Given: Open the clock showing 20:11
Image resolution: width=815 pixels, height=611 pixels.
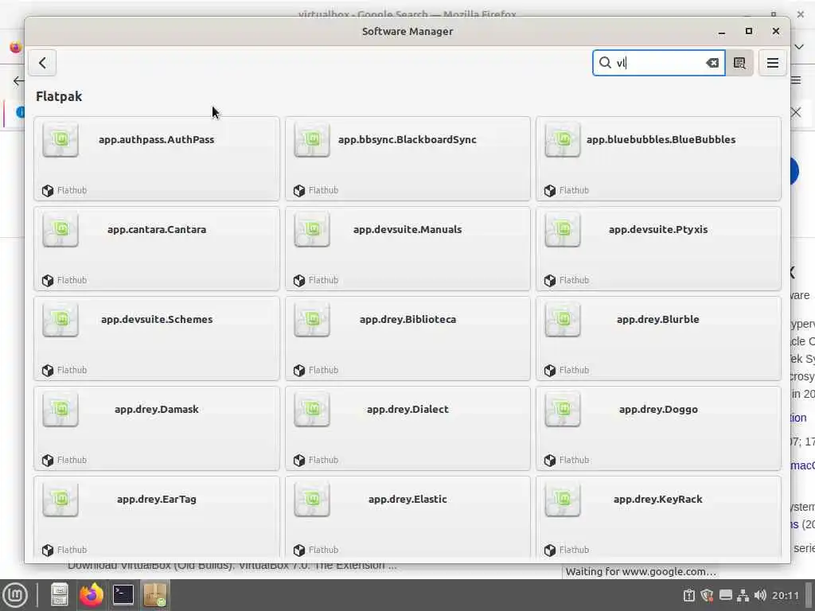Looking at the screenshot, I should pos(785,595).
